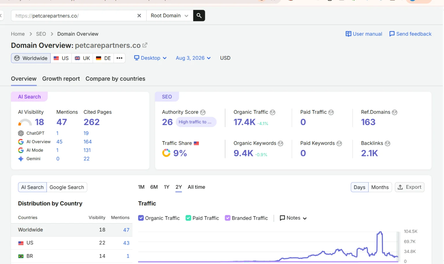Viewport: 444px width, 264px height.
Task: Click Google icon next to AI Mode
Action: tap(21, 150)
